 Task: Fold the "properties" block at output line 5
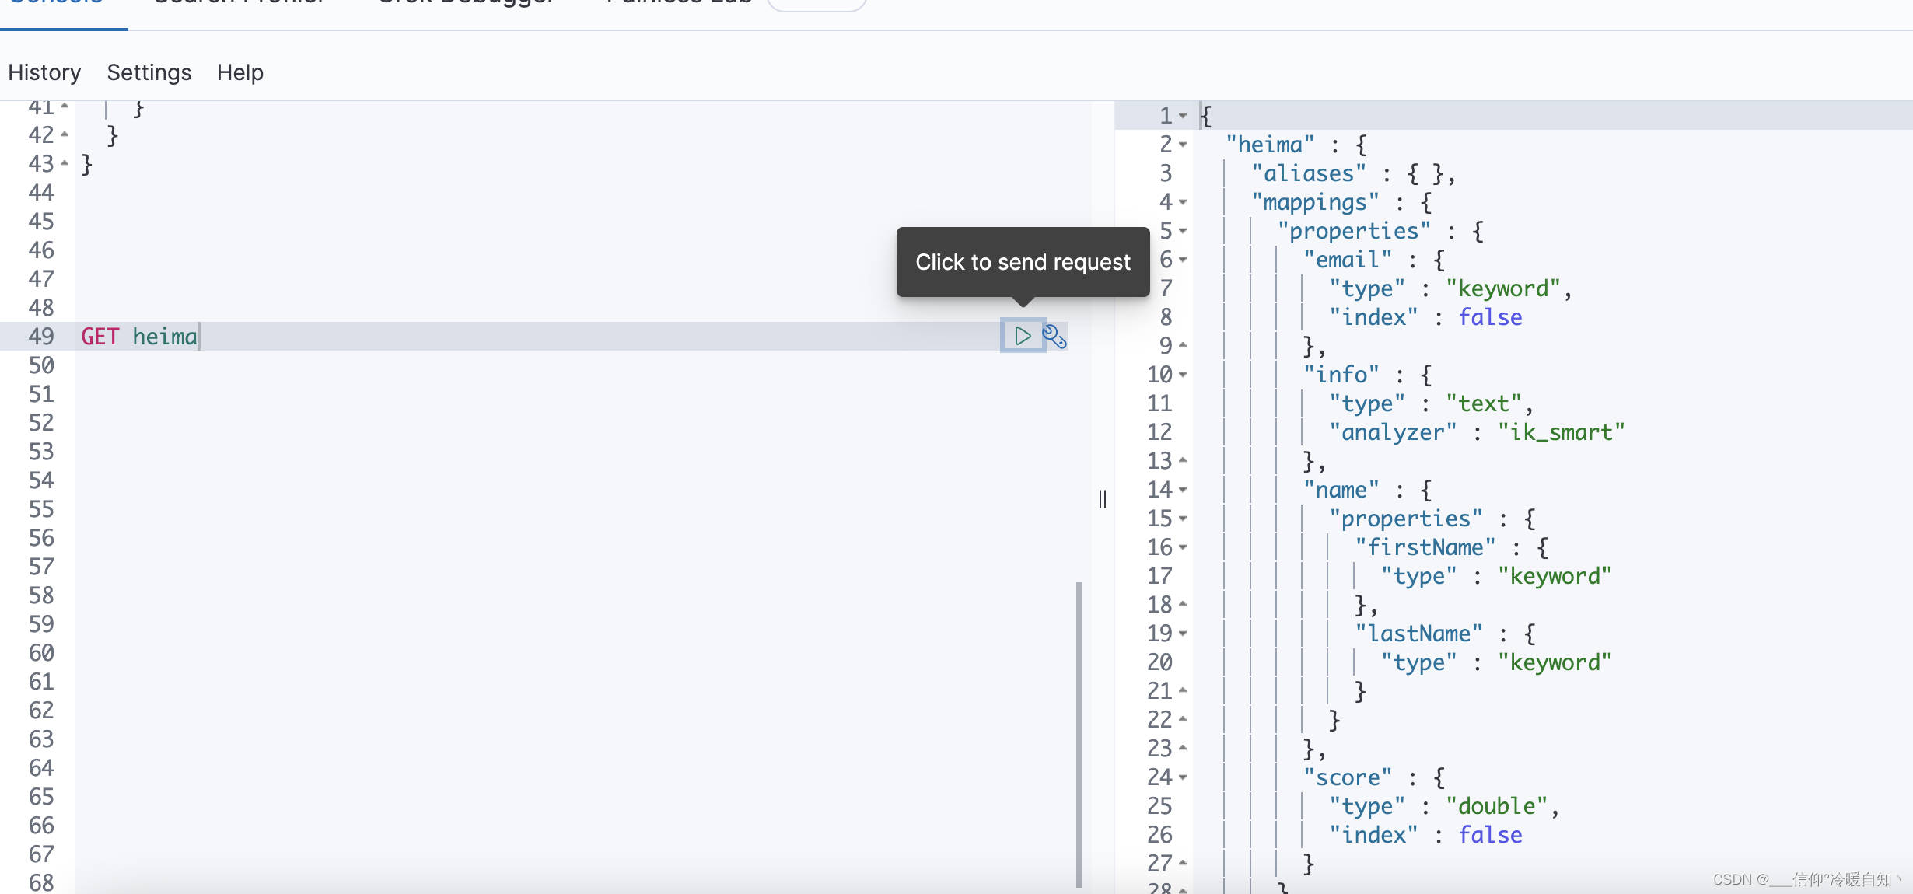(x=1183, y=231)
